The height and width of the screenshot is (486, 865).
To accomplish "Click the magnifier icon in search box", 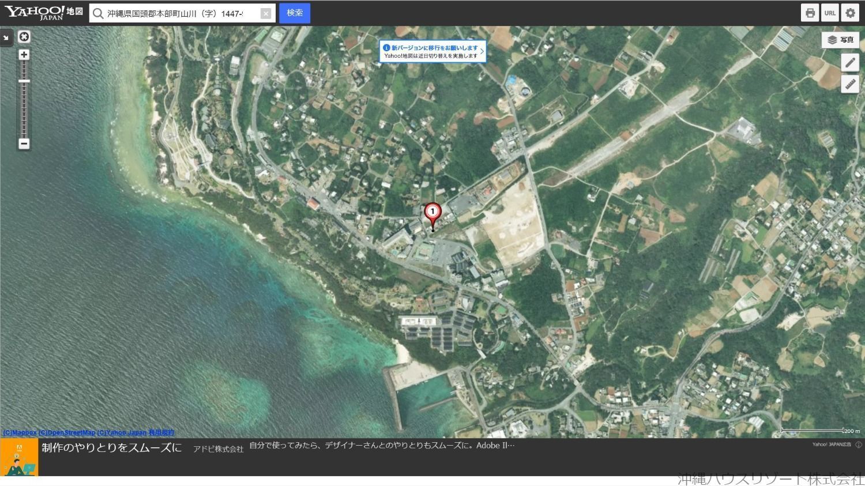I will pos(99,13).
